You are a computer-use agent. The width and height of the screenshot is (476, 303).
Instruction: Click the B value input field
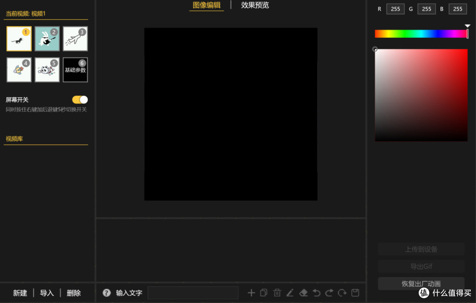[x=458, y=9]
